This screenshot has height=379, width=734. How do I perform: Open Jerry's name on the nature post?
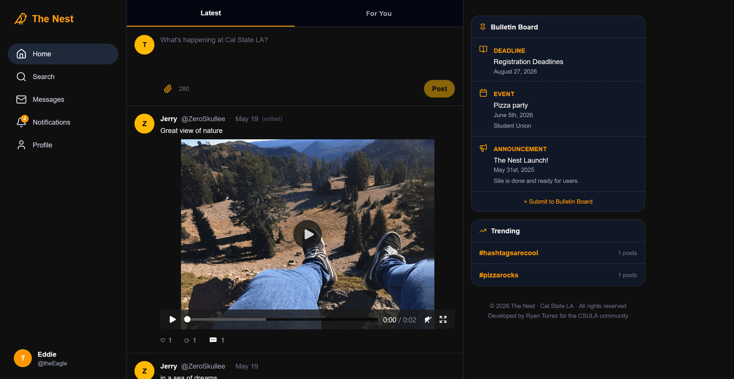(168, 119)
